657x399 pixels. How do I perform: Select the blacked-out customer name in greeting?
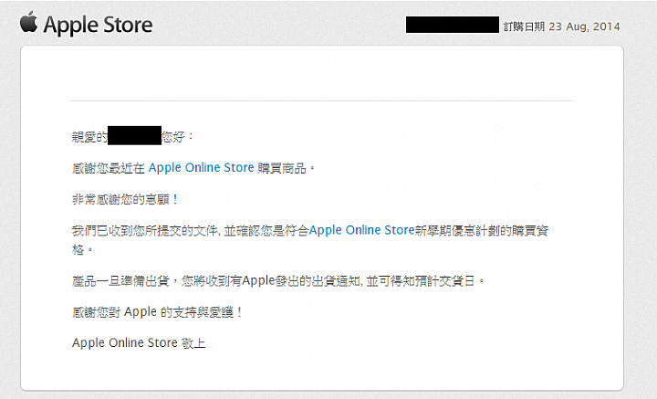pos(134,135)
